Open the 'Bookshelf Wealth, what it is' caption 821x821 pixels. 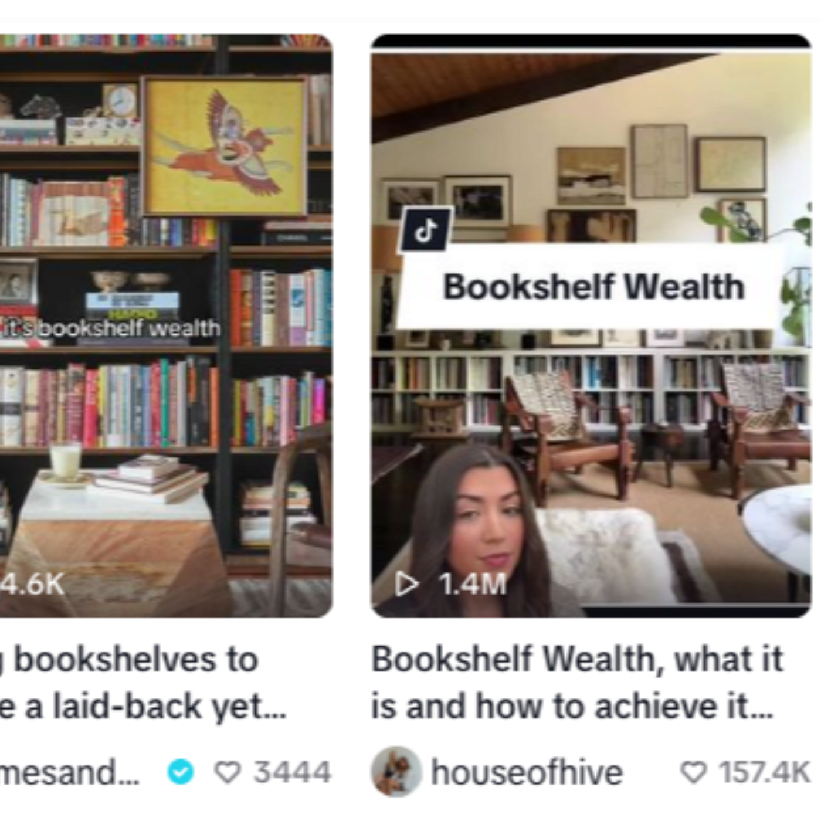(x=577, y=683)
